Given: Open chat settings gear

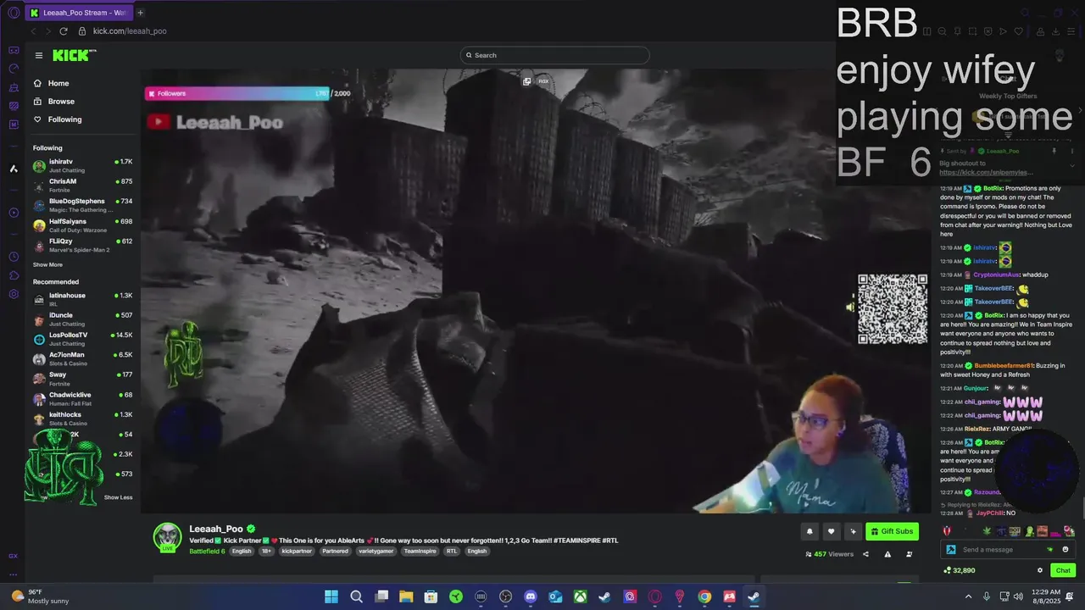Looking at the screenshot, I should [1040, 570].
